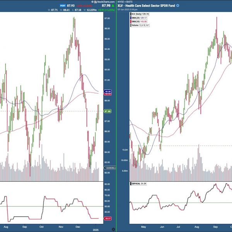The width and height of the screenshot is (232, 232).
Task: Click the volume value 12.229m
Action: coord(92,10)
